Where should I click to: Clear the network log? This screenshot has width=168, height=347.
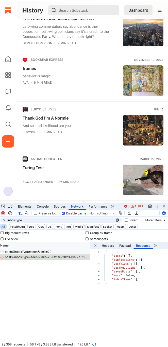coord(10,213)
